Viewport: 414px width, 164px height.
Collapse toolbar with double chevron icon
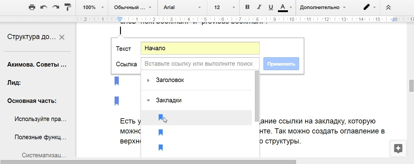point(388,8)
